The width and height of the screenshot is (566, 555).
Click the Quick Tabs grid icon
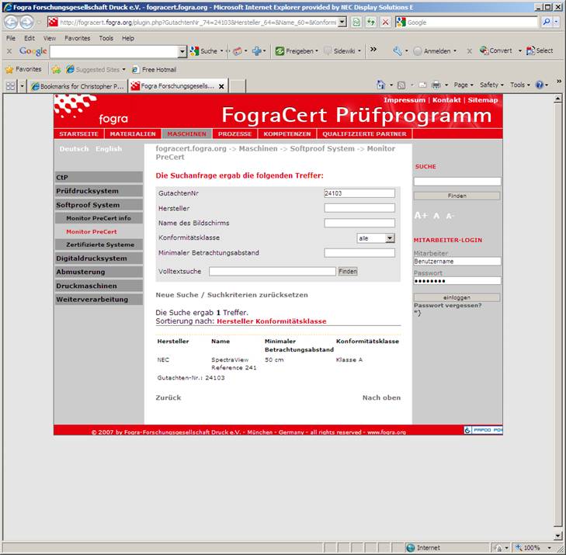pos(10,86)
